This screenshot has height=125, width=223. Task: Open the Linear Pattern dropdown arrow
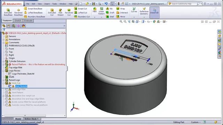101,17
